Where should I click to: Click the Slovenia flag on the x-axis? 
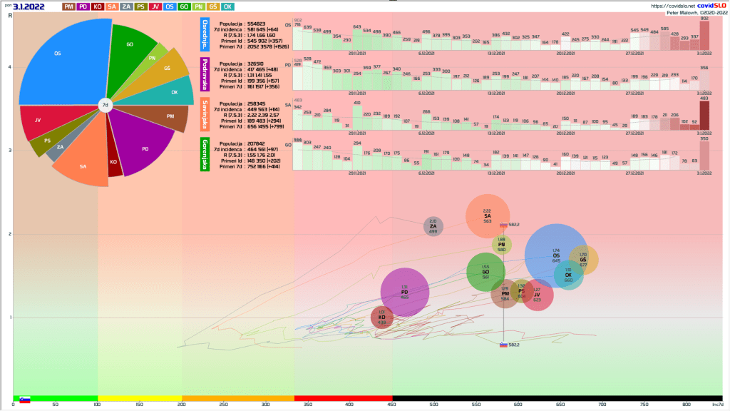click(x=25, y=400)
